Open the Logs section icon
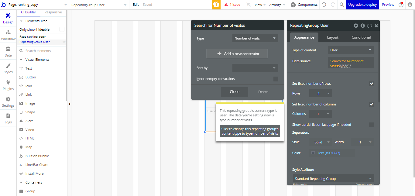 [x=8, y=116]
